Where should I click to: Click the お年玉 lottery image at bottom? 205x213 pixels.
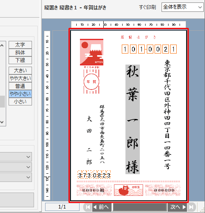pyautogui.click(x=128, y=190)
